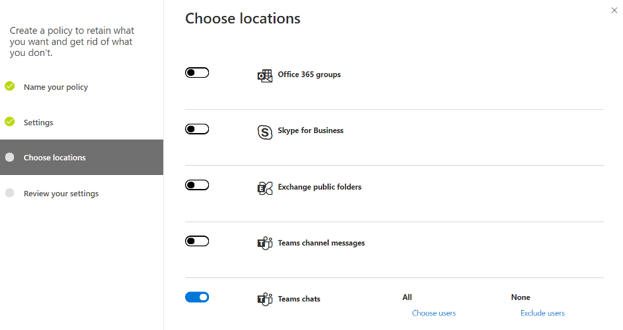Click the grey circle beside Review your settings
The height and width of the screenshot is (330, 623).
[10, 193]
